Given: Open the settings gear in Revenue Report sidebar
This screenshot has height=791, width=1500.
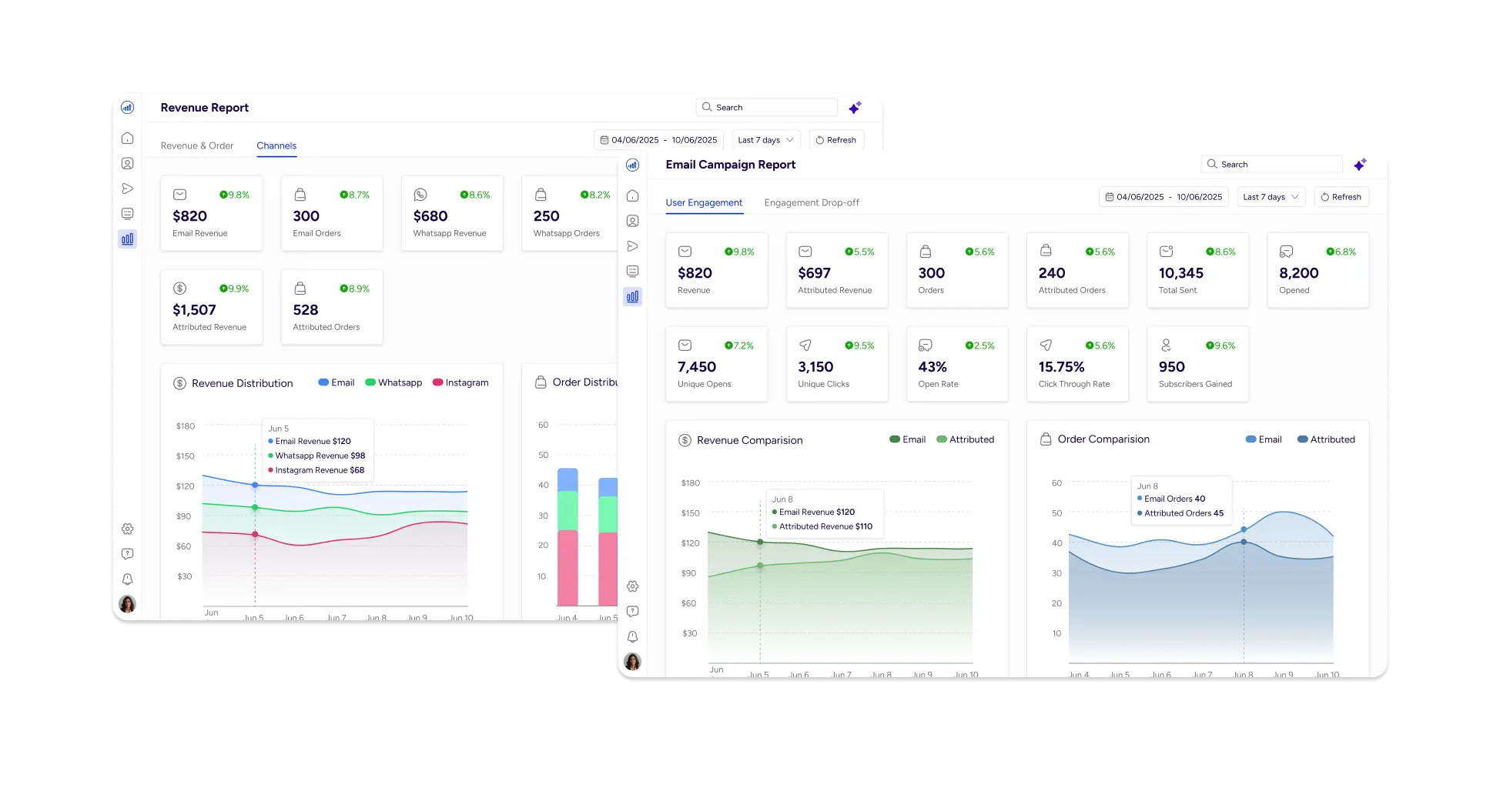Looking at the screenshot, I should pyautogui.click(x=128, y=529).
